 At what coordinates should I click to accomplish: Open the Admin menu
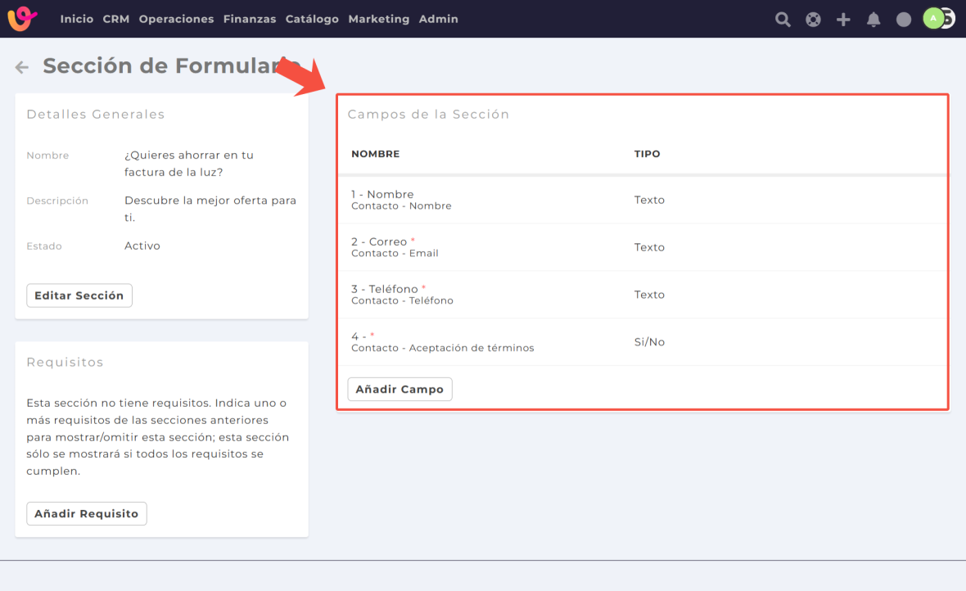(x=438, y=19)
